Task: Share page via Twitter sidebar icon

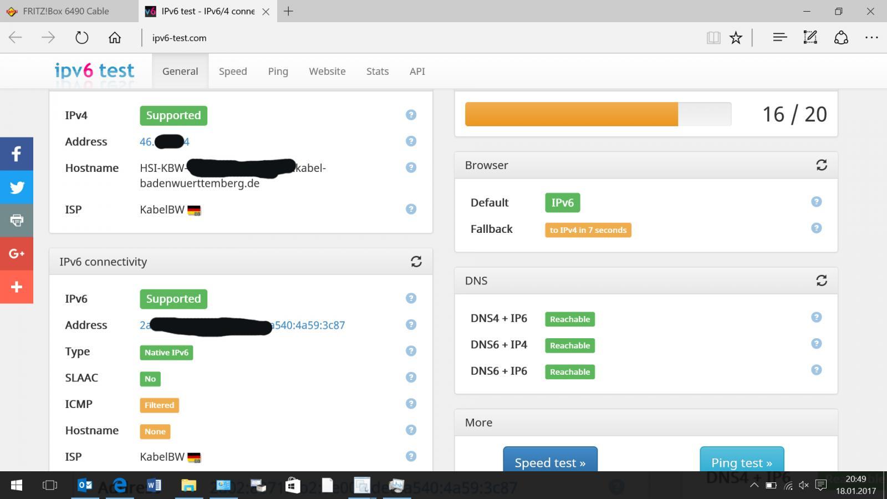Action: pos(17,187)
